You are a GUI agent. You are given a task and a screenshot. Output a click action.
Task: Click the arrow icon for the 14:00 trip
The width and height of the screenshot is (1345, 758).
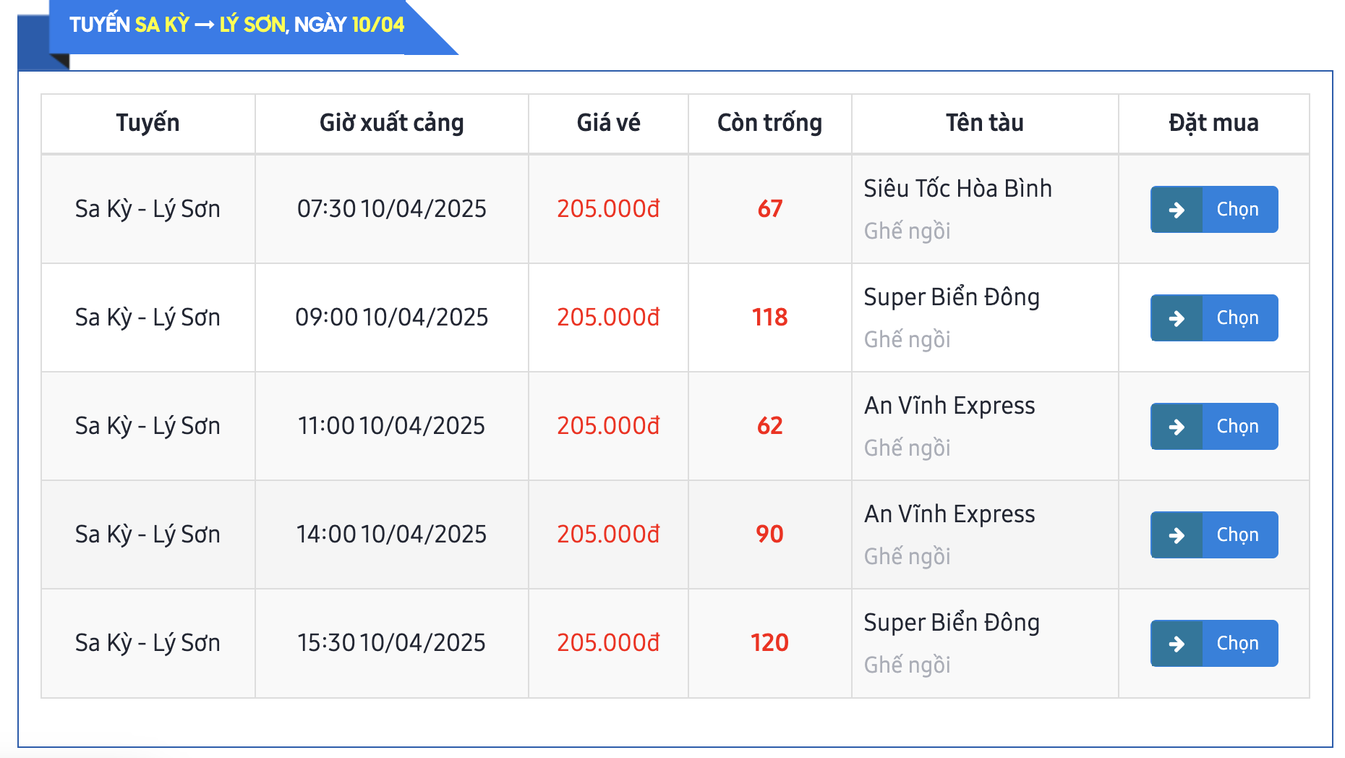(x=1177, y=535)
